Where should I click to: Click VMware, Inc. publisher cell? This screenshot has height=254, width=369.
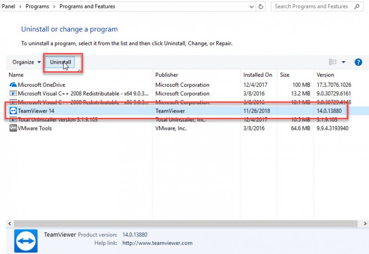click(171, 128)
